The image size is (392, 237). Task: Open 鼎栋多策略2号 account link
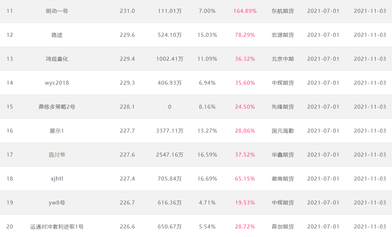[x=57, y=107]
